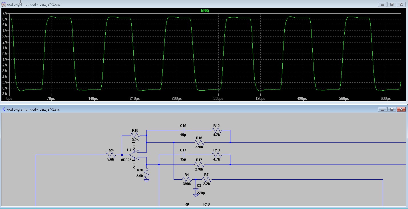Click the schematic window title bar text
The width and height of the screenshot is (408, 209).
click(33, 109)
